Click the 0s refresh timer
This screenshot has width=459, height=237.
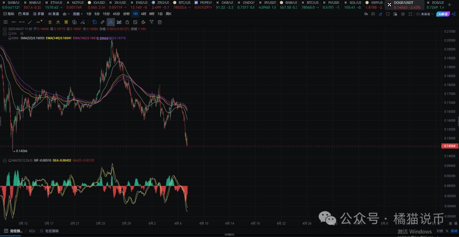[x=366, y=14]
